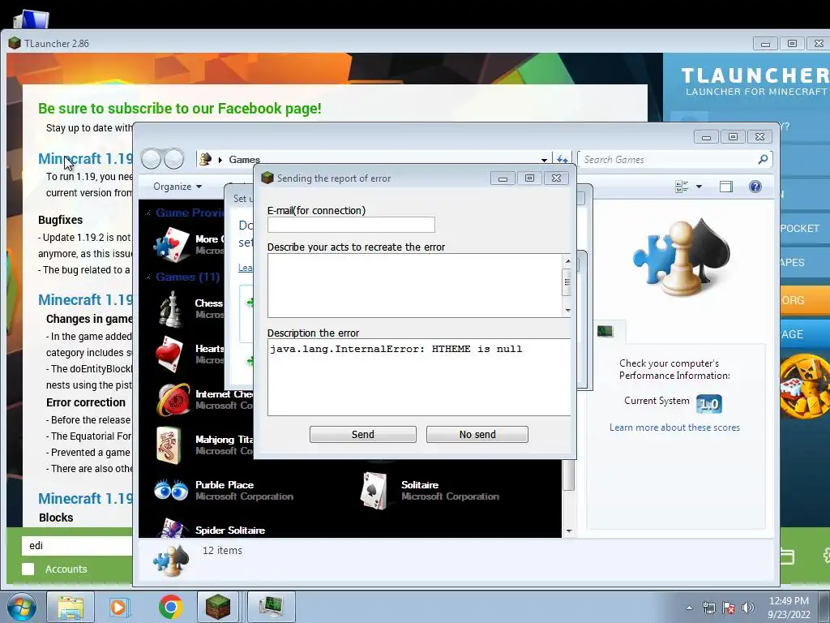Open the view options dropdown arrow in Games window
The image size is (830, 623).
click(699, 187)
